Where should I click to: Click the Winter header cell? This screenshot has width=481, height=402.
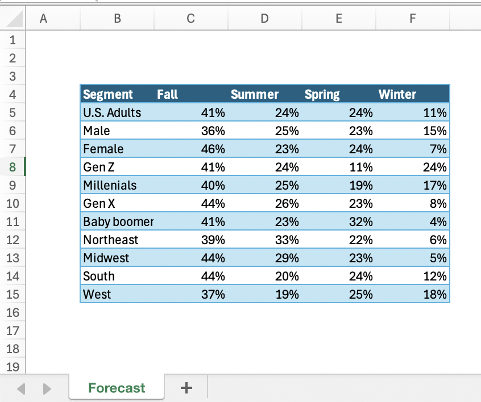tap(397, 94)
